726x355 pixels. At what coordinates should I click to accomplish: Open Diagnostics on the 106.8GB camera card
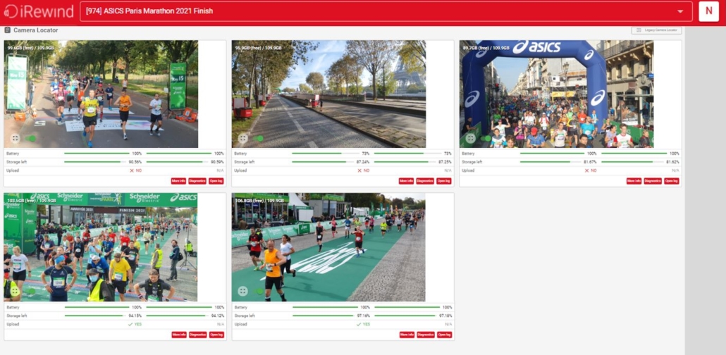tap(426, 335)
